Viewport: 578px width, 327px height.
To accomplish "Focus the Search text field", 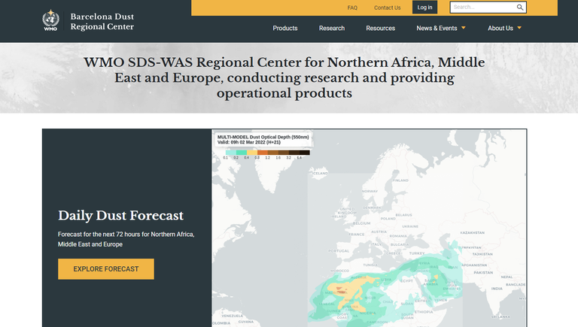I will click(x=482, y=8).
